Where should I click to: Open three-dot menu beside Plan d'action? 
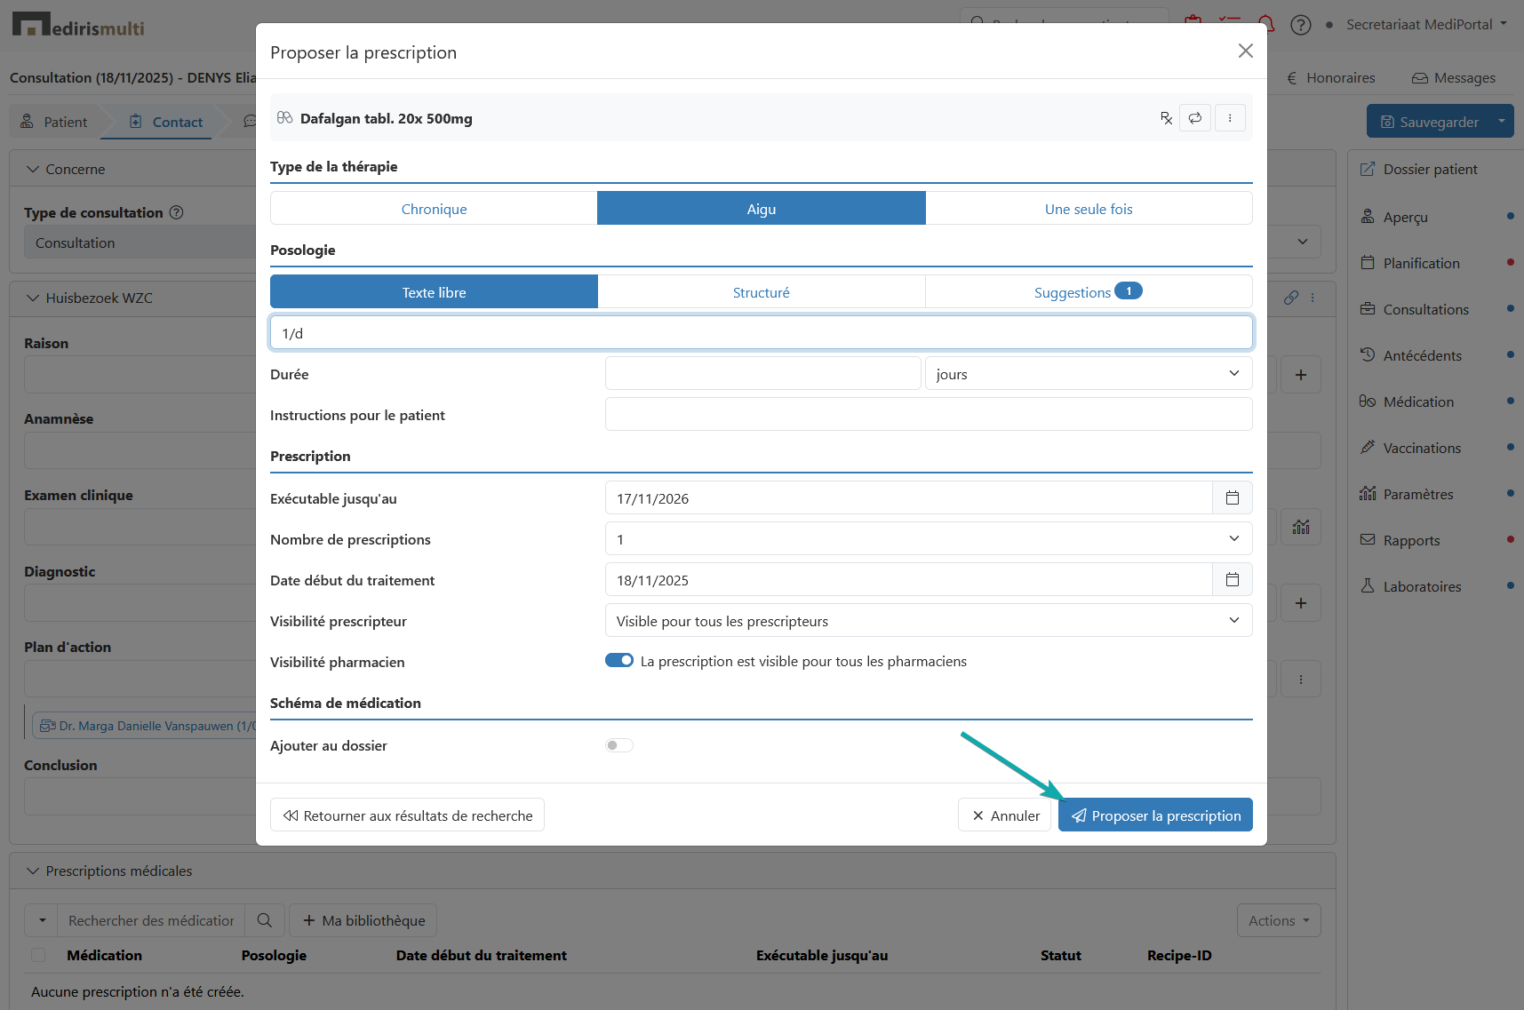tap(1301, 680)
